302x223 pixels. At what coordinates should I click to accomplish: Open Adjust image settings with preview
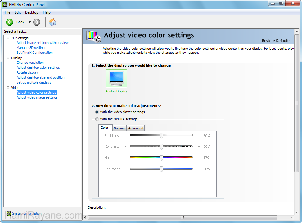(43, 43)
